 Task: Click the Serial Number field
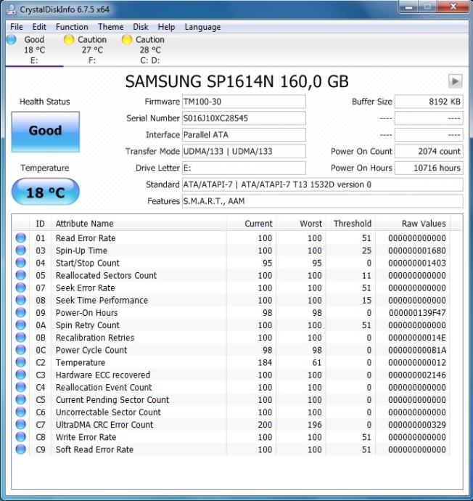tap(244, 118)
